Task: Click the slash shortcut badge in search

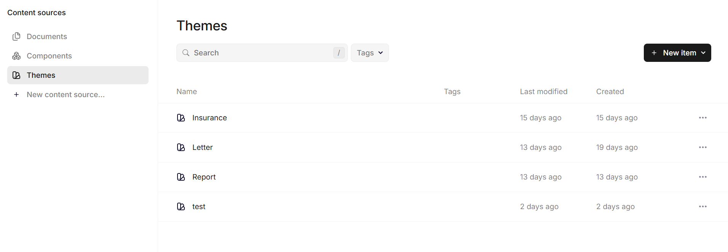Action: 339,53
